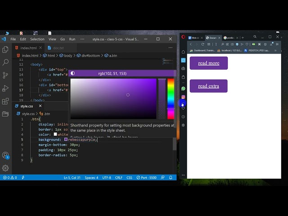The image size is (288, 216).
Task: Click the briefcase icon in Opera sidebar
Action: (183, 68)
